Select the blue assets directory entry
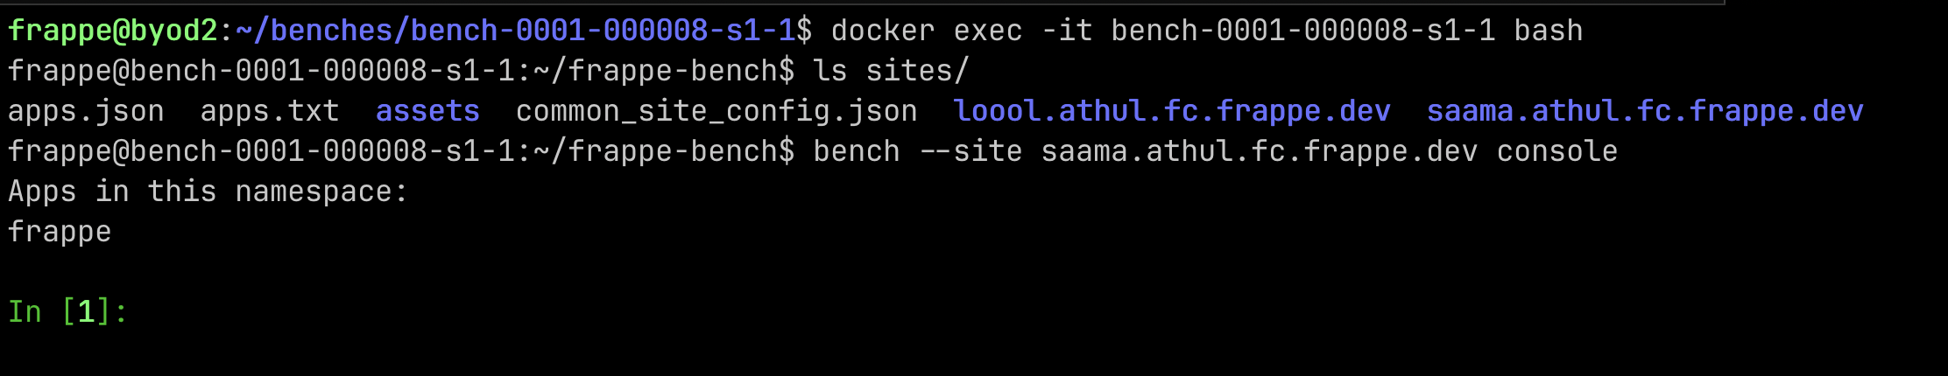The width and height of the screenshot is (1948, 376). [x=427, y=111]
